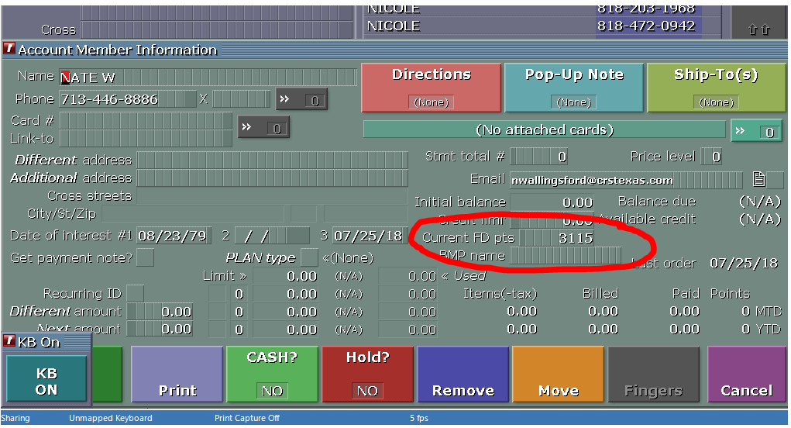The height and width of the screenshot is (428, 791).
Task: Click the Name field with NATE W
Action: 208,78
